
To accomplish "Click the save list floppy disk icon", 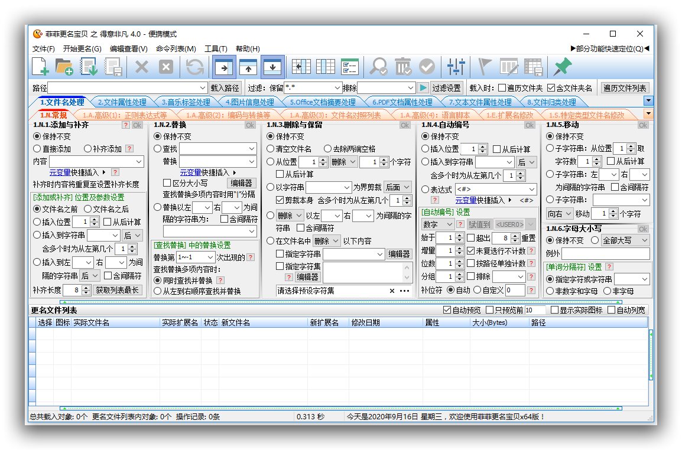I will pyautogui.click(x=113, y=67).
